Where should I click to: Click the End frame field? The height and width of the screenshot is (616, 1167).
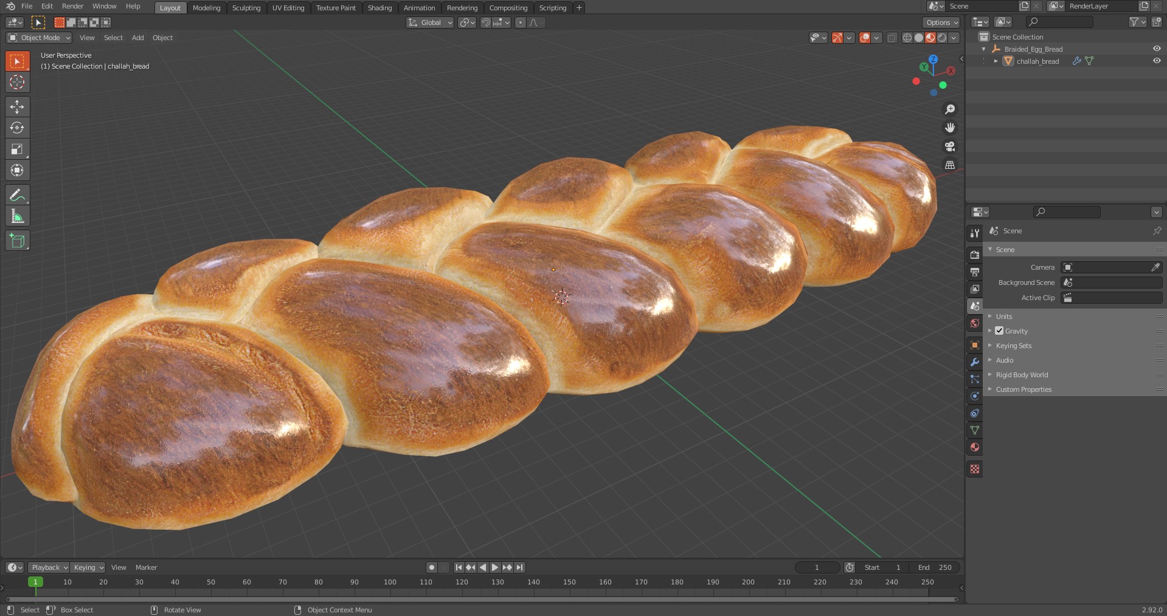935,567
